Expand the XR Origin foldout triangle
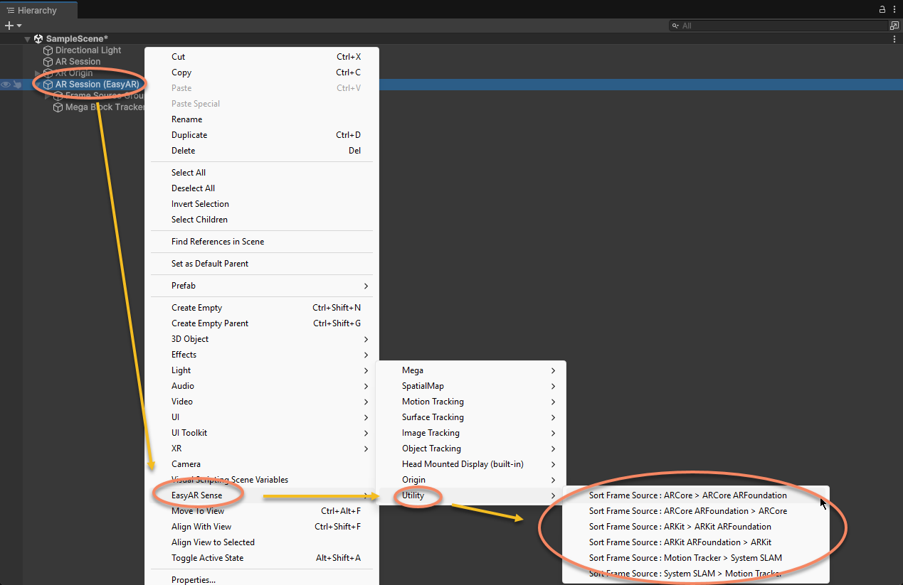903x585 pixels. point(38,73)
